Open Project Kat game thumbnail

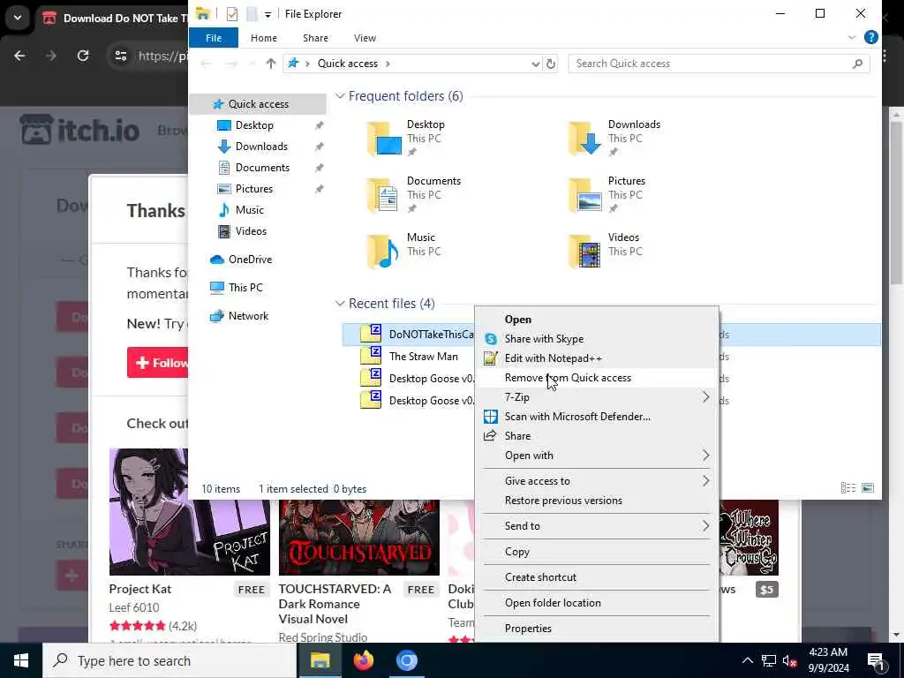coord(189,512)
